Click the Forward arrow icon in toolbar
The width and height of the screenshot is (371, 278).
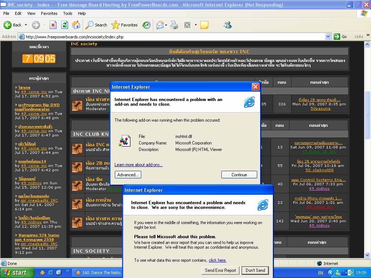pos(36,25)
